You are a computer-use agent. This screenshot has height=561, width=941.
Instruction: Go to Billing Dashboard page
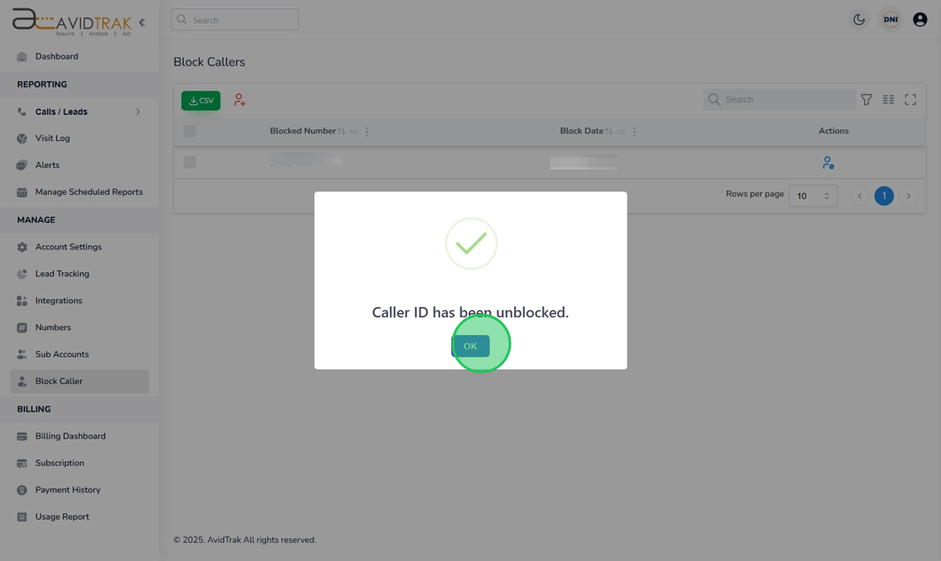coord(70,436)
